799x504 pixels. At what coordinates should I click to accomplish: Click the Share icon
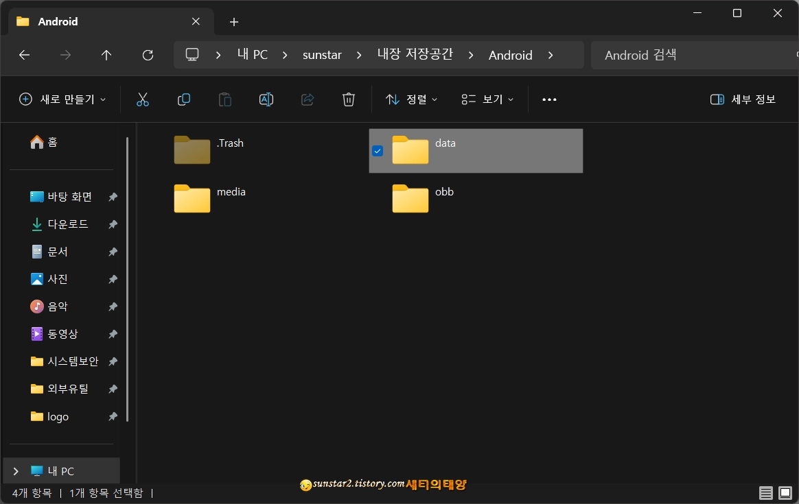pos(308,99)
